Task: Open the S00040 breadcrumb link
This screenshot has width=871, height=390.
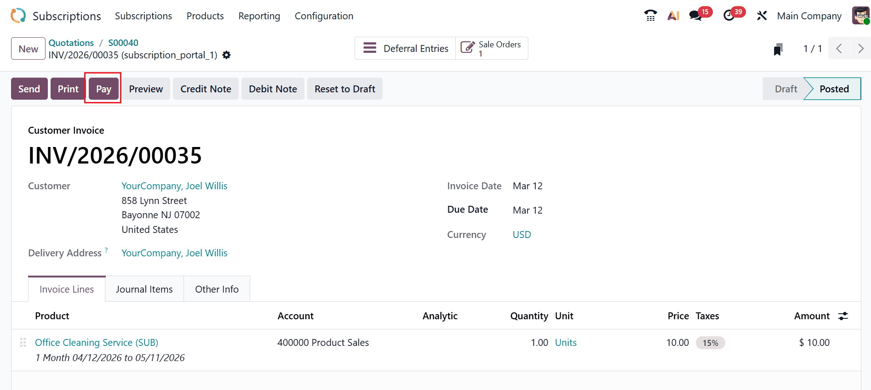Action: tap(123, 43)
